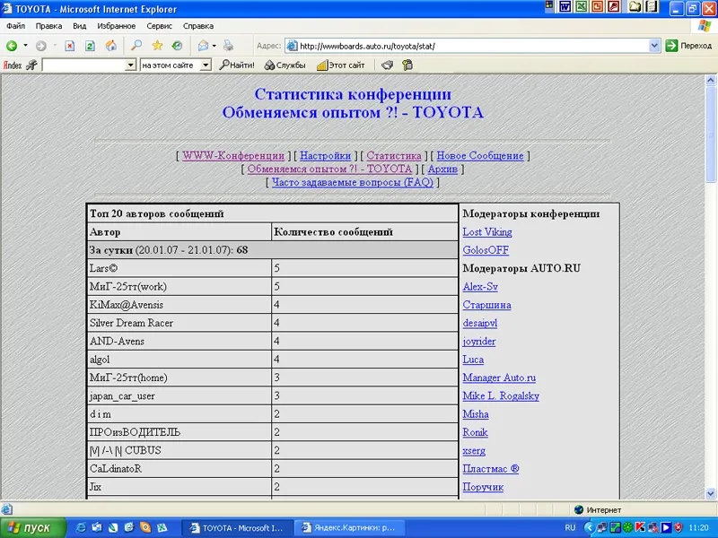Click the Переход go button
This screenshot has width=718, height=538.
tap(688, 46)
